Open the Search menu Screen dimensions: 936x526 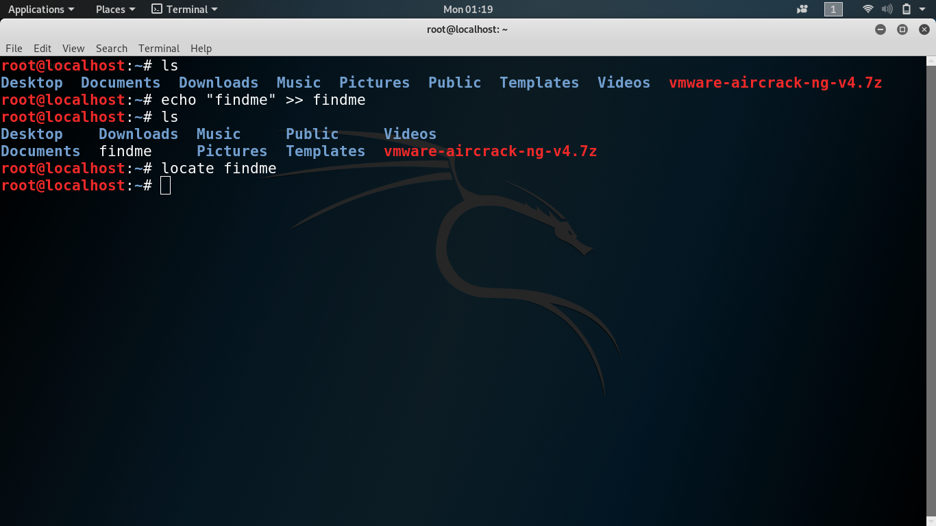(112, 48)
